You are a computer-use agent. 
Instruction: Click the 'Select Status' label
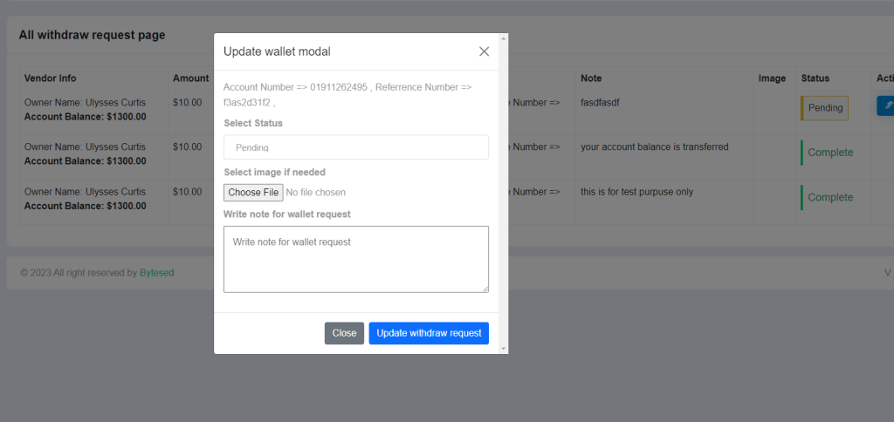click(x=253, y=123)
